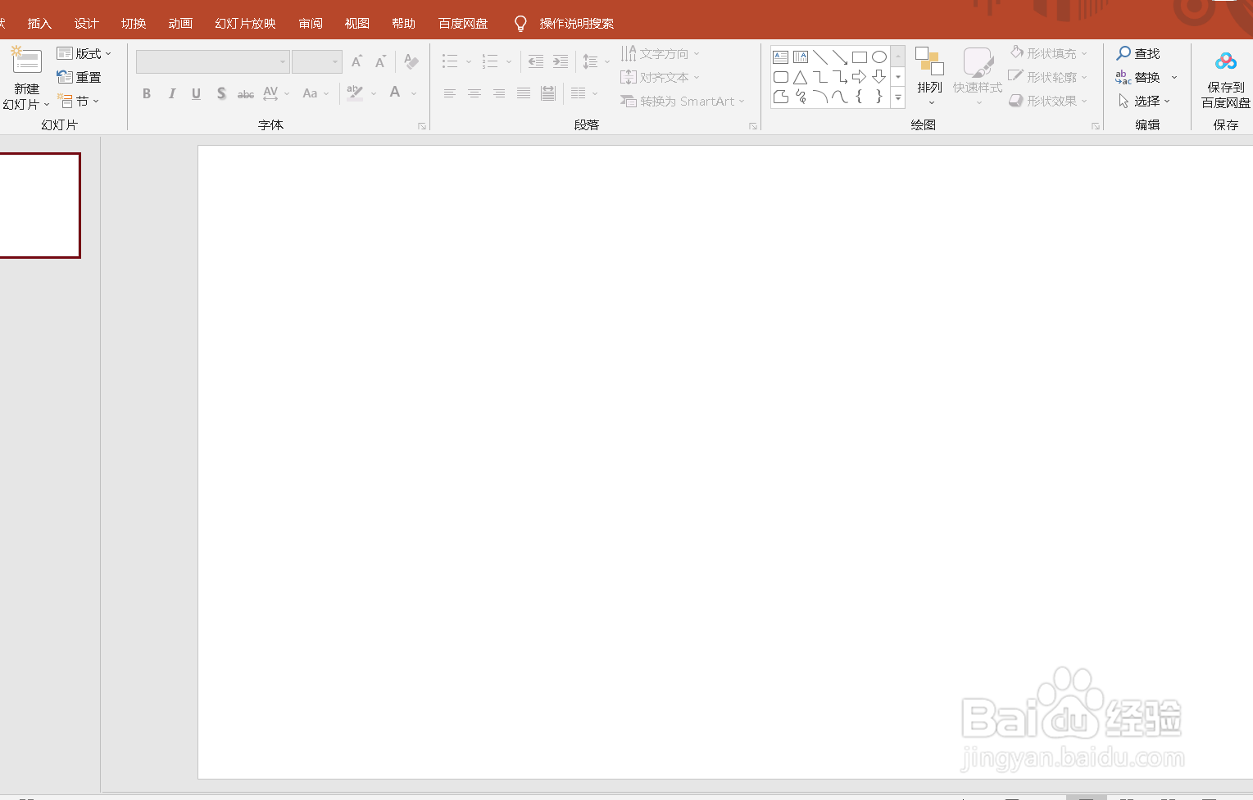Open the 动画 animations tab
The height and width of the screenshot is (800, 1253).
click(x=180, y=23)
